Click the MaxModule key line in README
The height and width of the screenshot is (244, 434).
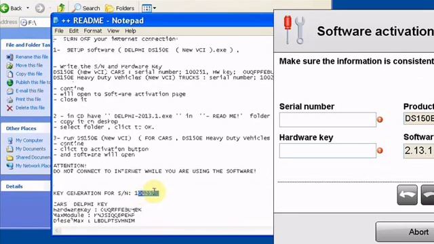94,216
